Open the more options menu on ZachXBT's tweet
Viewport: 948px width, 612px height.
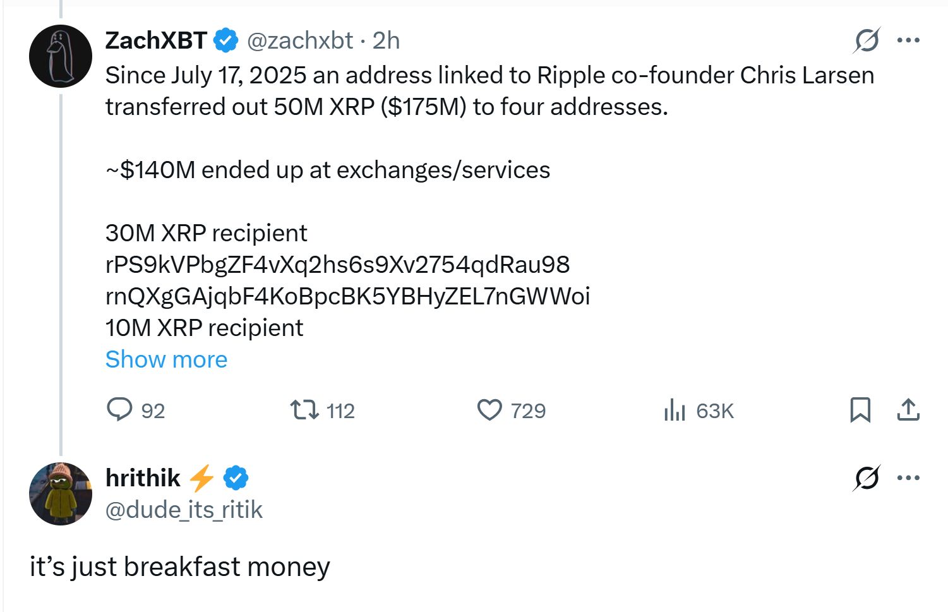click(x=908, y=40)
